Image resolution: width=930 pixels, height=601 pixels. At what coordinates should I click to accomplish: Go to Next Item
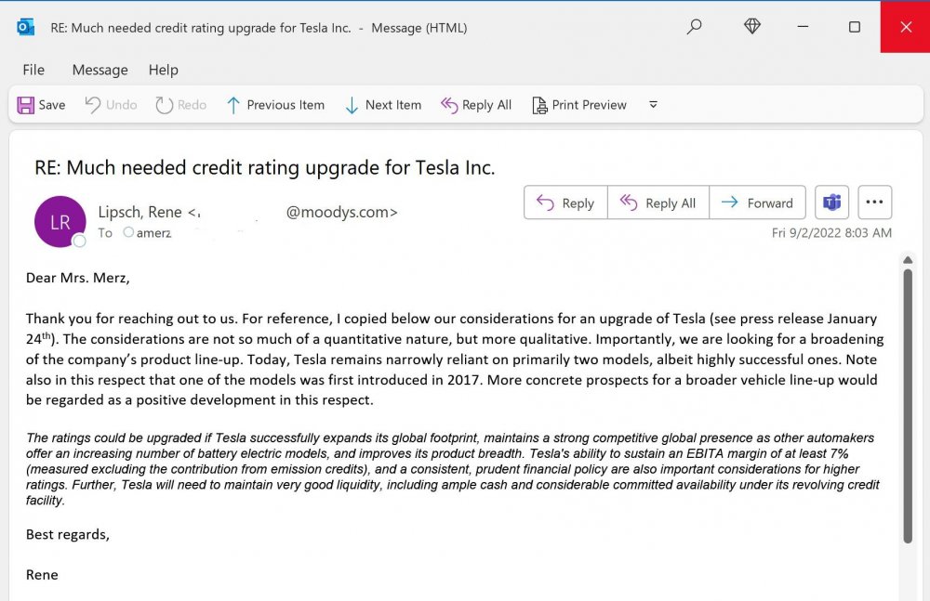[x=382, y=105]
